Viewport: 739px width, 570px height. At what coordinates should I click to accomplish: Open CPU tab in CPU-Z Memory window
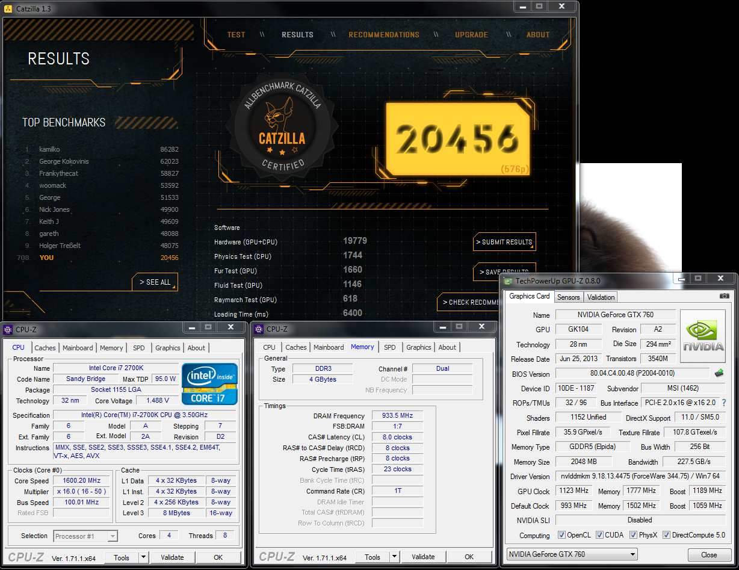tap(270, 347)
